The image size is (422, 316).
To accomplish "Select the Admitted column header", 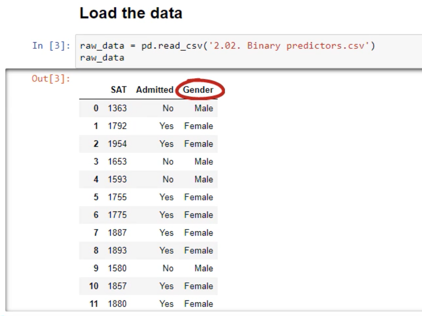I will coord(154,90).
